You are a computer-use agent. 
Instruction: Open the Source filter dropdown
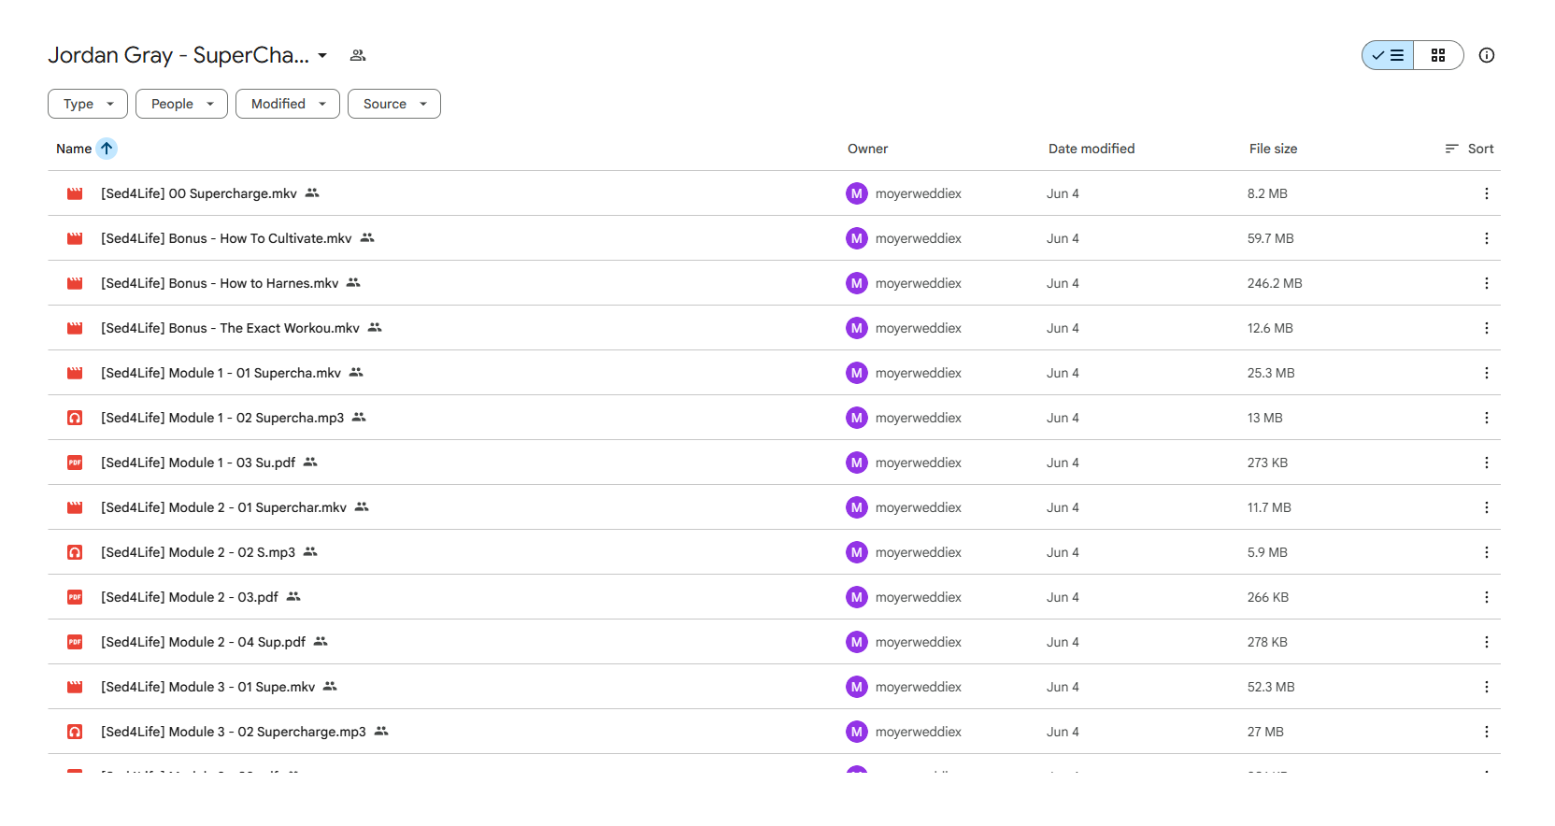click(x=394, y=104)
